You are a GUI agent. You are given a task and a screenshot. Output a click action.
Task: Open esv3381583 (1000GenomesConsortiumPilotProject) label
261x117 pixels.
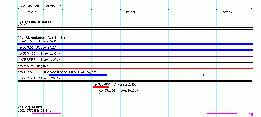click(58, 72)
